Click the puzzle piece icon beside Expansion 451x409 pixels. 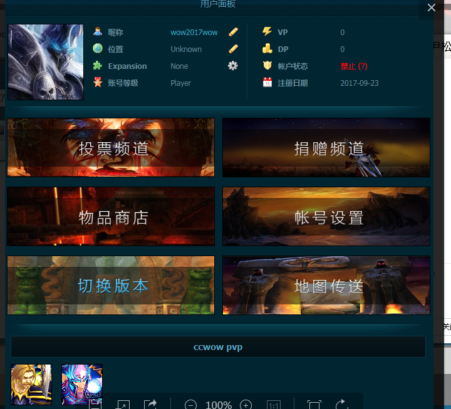98,66
